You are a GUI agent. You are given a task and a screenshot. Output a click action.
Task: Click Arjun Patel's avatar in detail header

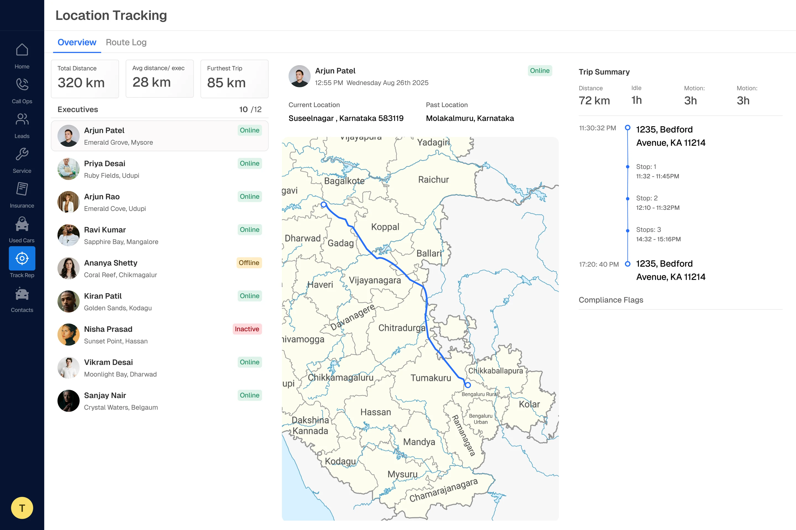point(300,76)
